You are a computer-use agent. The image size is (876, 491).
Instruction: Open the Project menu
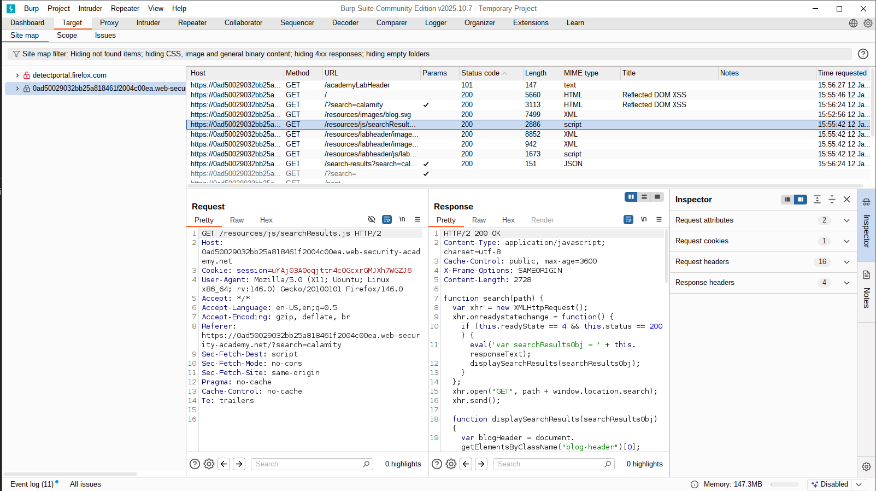coord(58,8)
